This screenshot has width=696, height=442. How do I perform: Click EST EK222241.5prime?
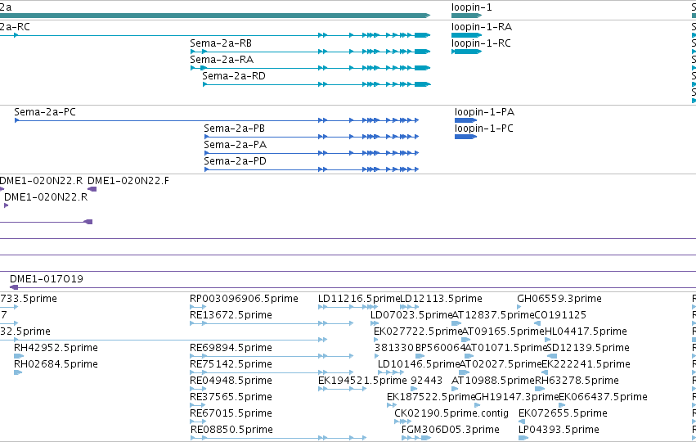point(586,364)
